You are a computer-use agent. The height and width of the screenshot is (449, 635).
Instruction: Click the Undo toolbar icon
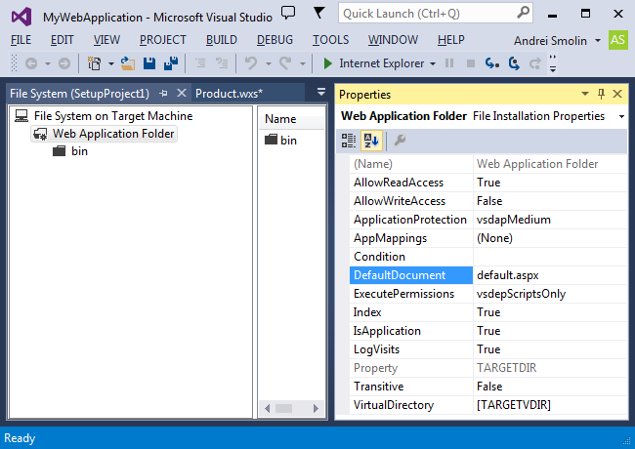pos(251,63)
